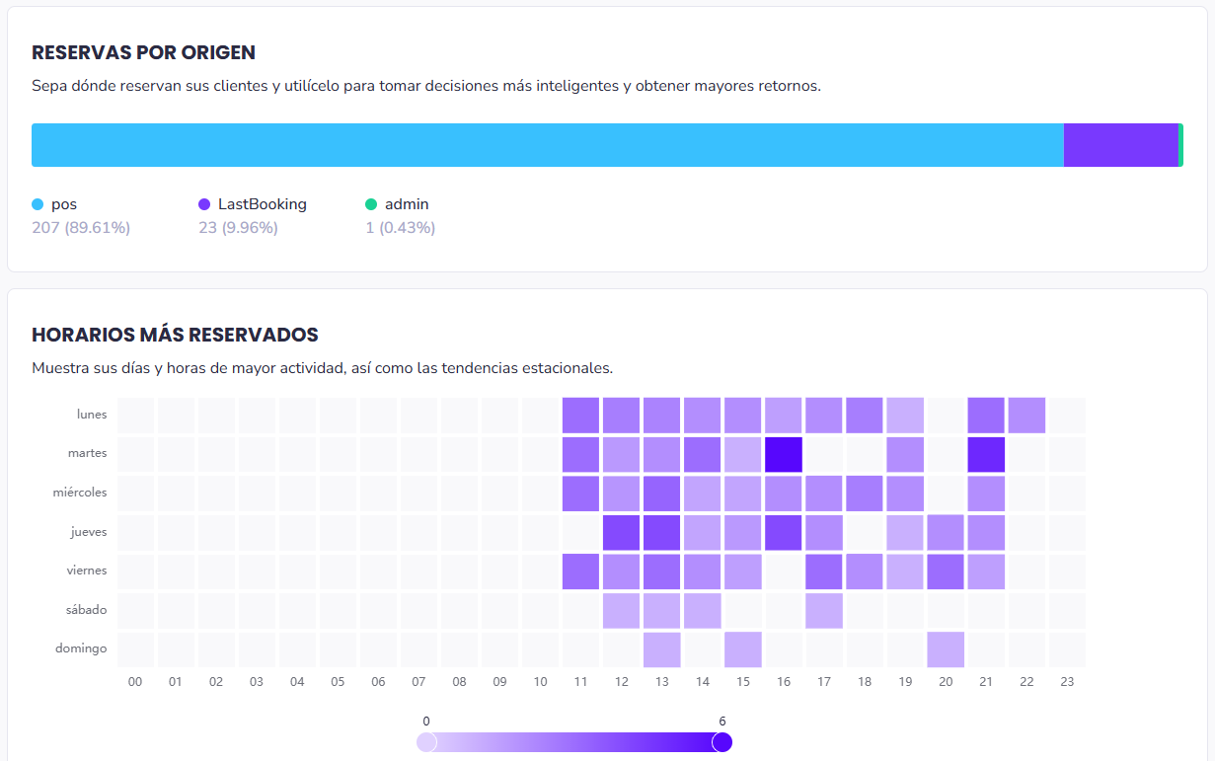The height and width of the screenshot is (761, 1215).
Task: Select the viernes cell at hour 11
Action: click(581, 571)
